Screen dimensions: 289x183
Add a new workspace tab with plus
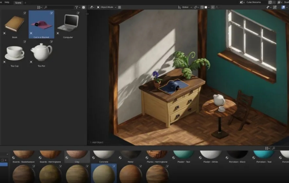(25, 3)
